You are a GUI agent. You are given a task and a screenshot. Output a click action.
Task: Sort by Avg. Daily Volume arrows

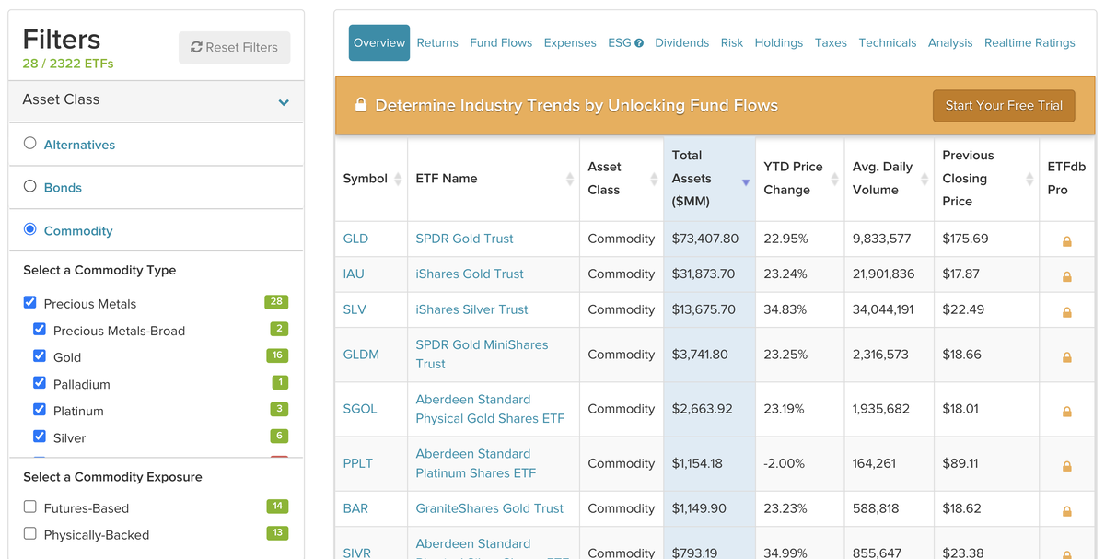(x=925, y=179)
